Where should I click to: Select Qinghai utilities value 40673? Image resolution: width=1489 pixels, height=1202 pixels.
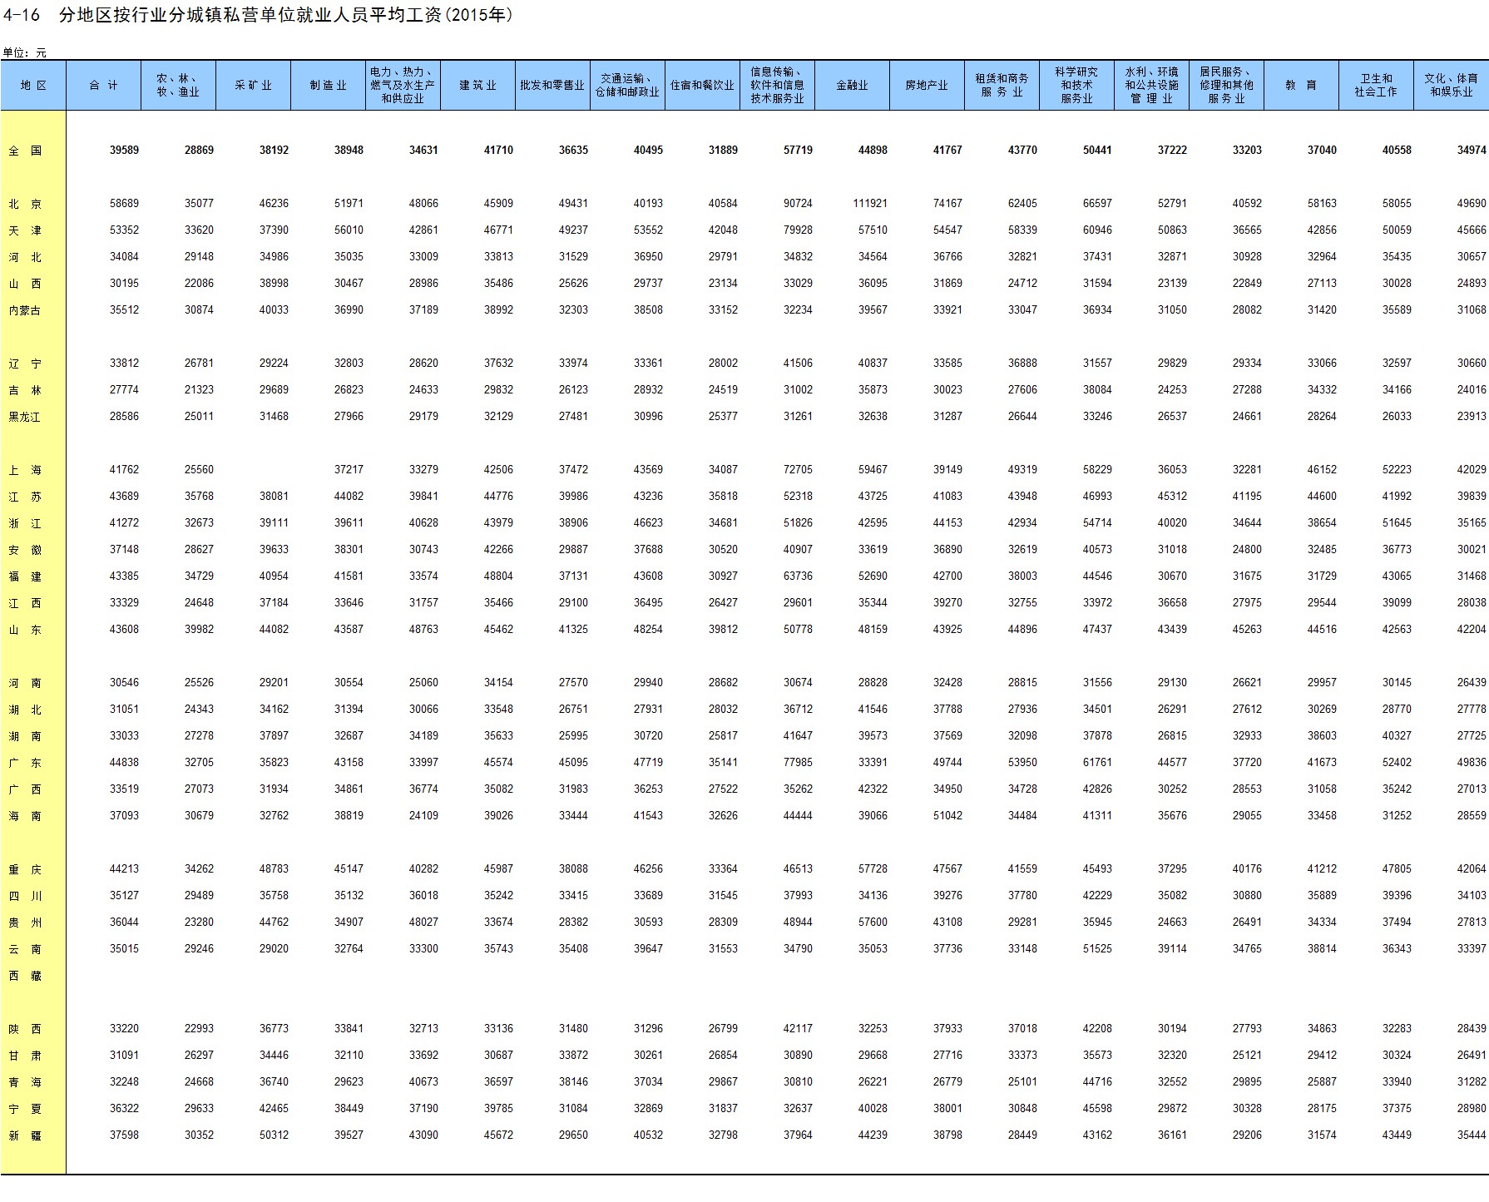[423, 1082]
